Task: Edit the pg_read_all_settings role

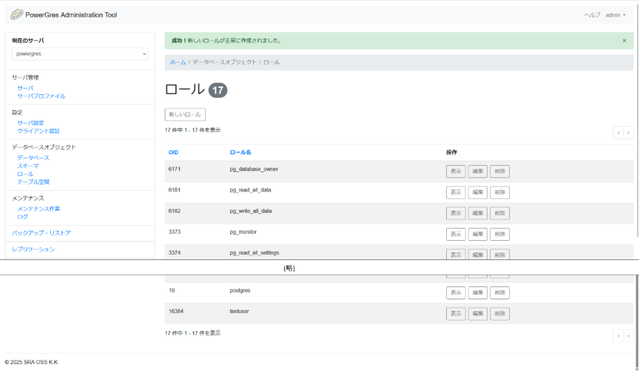Action: click(477, 254)
